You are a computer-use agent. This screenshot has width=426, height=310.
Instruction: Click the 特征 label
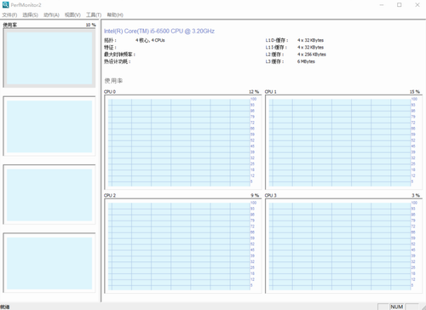[110, 48]
